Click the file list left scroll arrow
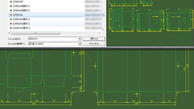The height and width of the screenshot is (109, 194). (x=9, y=33)
